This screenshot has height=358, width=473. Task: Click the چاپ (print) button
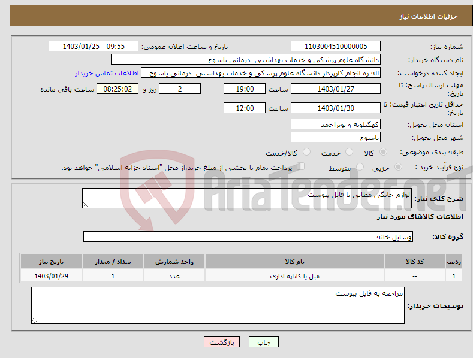(x=264, y=342)
